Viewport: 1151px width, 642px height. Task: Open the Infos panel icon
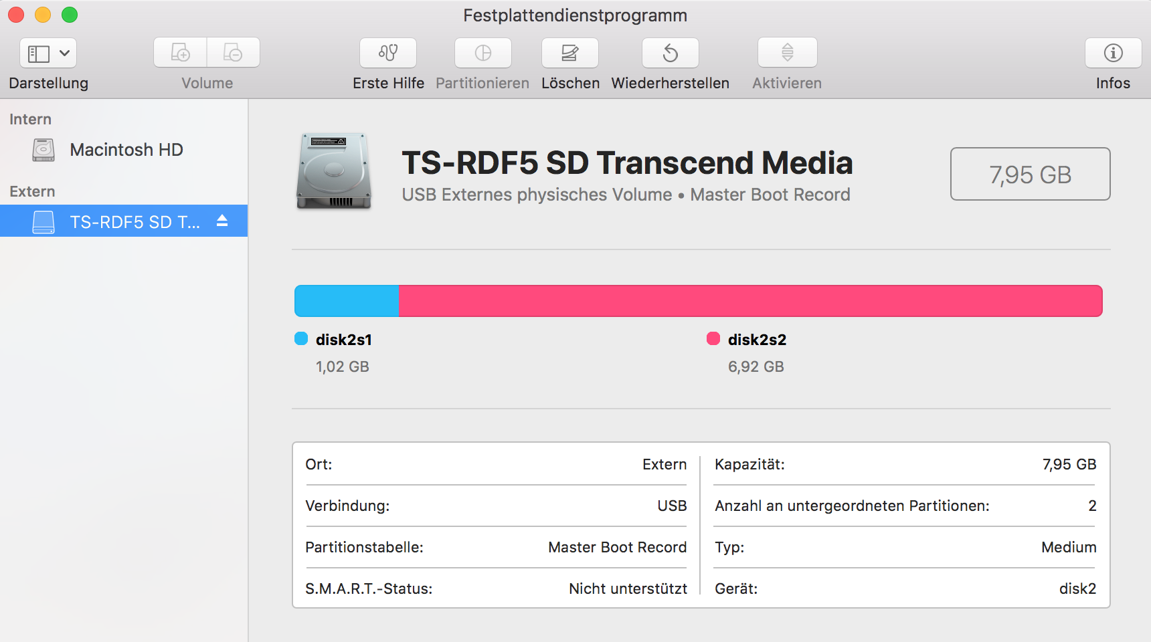pos(1114,53)
